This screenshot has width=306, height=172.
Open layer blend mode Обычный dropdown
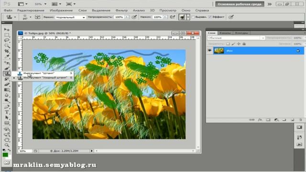point(236,38)
